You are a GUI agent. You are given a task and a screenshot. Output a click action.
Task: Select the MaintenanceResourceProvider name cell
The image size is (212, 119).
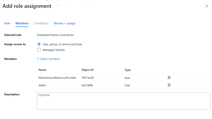57,78
